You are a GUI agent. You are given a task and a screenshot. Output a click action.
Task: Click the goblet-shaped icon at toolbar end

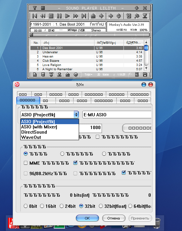pos(145,16)
